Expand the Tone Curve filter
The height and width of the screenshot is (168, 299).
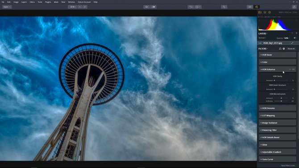(x=278, y=159)
